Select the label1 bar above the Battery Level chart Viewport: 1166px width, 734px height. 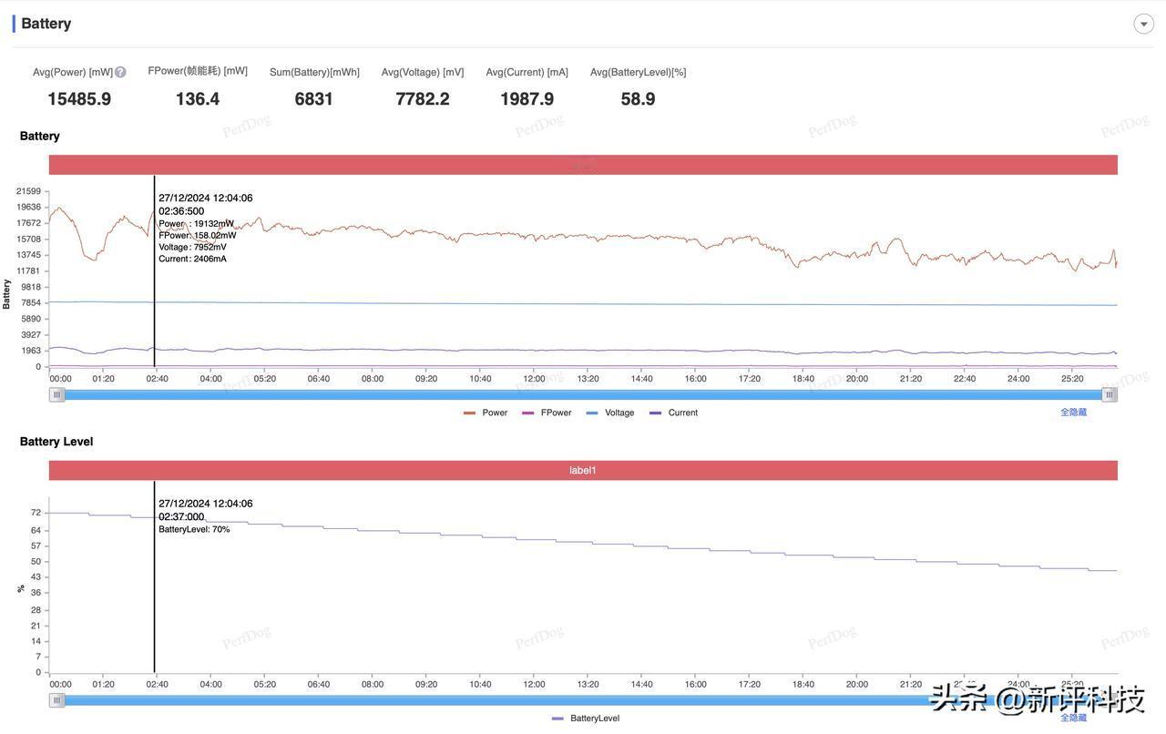[583, 470]
